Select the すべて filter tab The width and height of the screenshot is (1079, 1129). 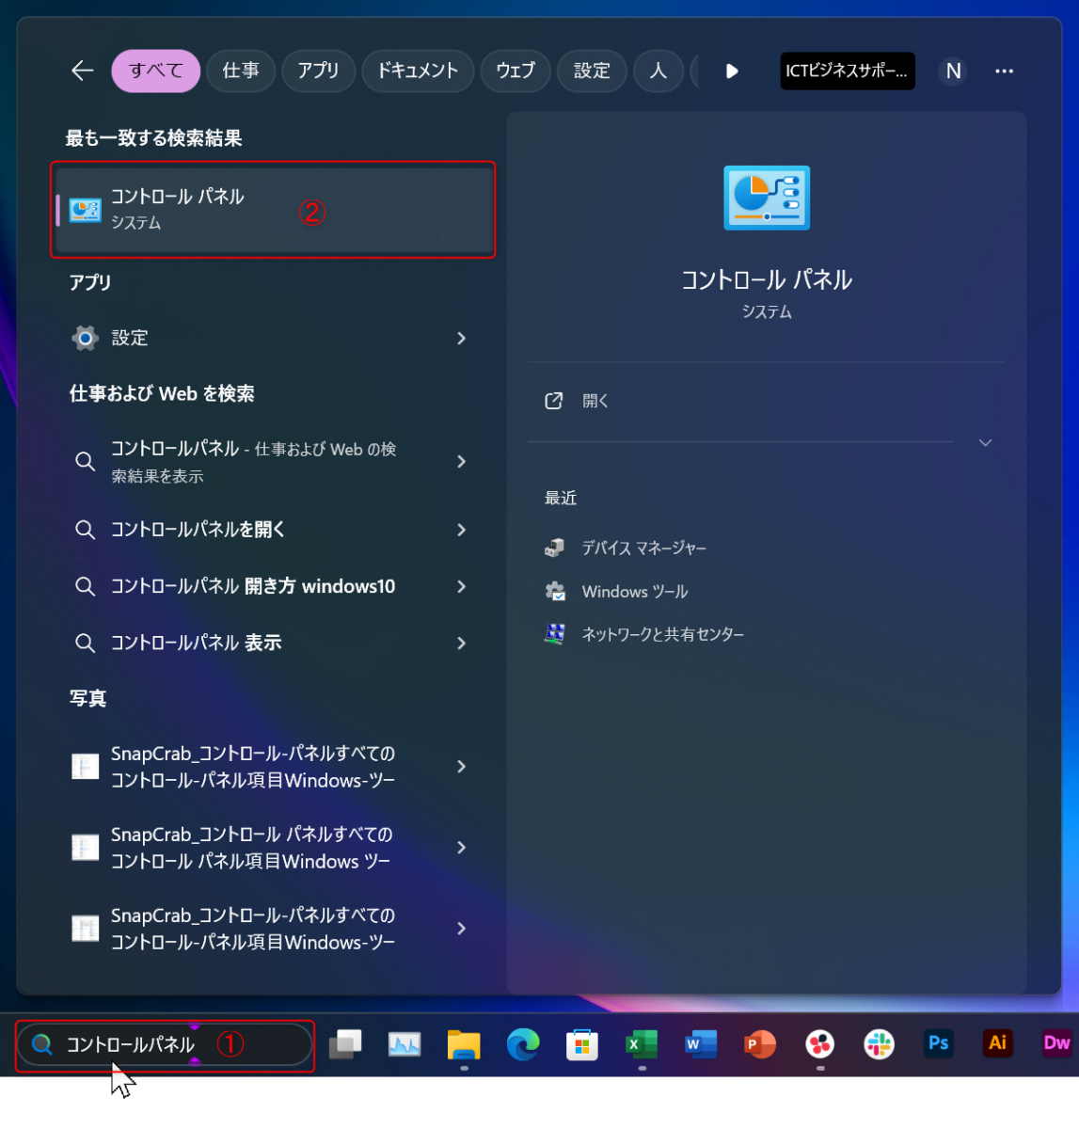click(156, 71)
